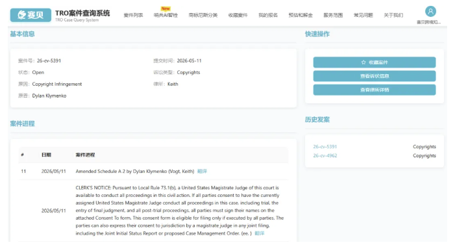Click the TRO案件查询系统 title text
The image size is (453, 247).
click(82, 13)
